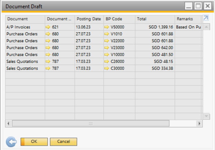215x150 pixels.
Task: Open link arrow beside BP Code C26000
Action: coord(107,61)
